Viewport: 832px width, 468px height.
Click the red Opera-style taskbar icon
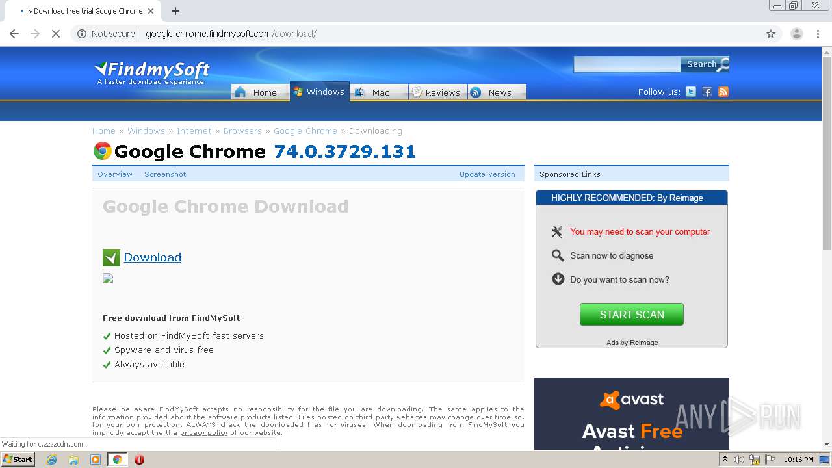pyautogui.click(x=139, y=460)
